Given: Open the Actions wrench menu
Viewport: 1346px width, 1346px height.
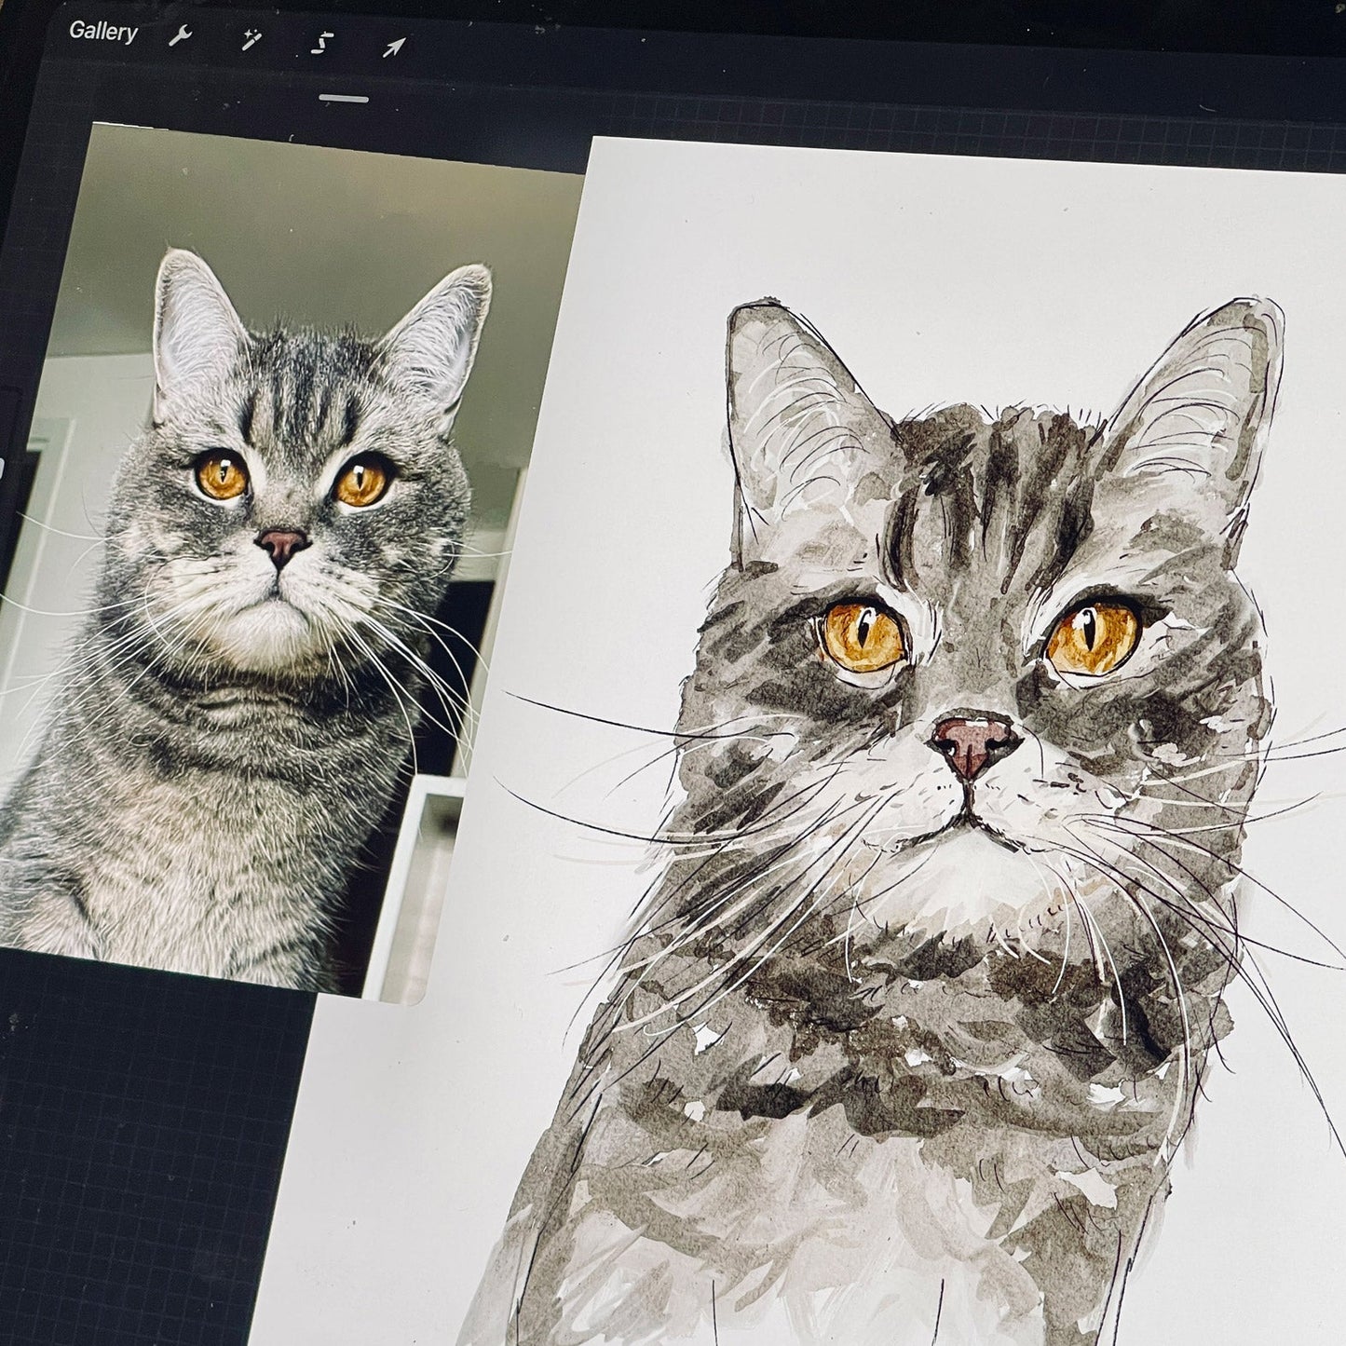Looking at the screenshot, I should click(x=181, y=37).
